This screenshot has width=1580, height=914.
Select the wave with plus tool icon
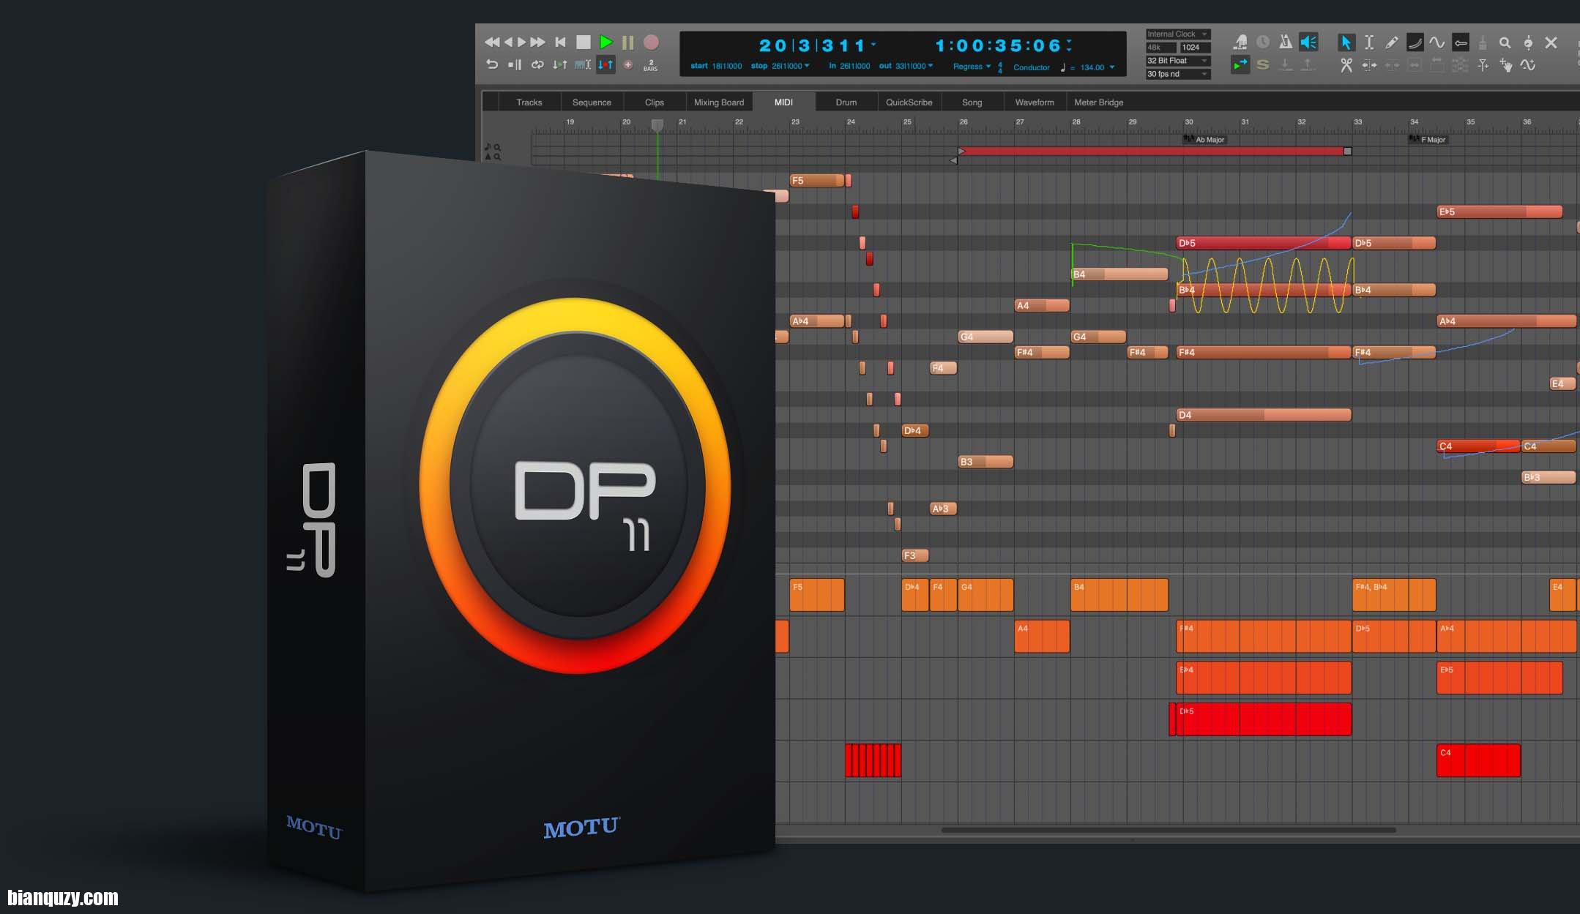click(x=1528, y=65)
